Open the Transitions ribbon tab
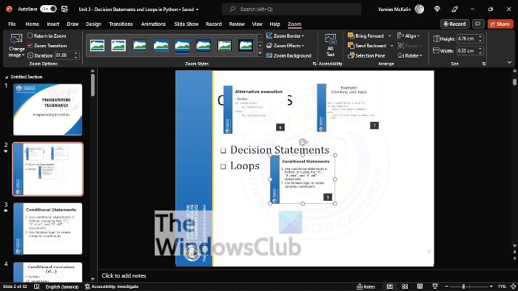Image resolution: width=518 pixels, height=291 pixels. (x=121, y=24)
